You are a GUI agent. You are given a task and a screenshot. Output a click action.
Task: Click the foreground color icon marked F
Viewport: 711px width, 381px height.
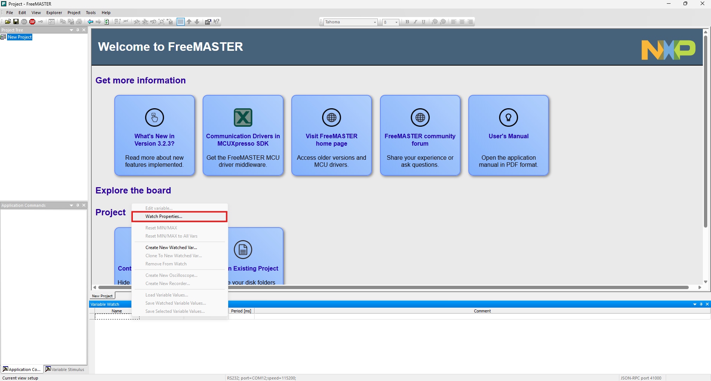tap(435, 22)
